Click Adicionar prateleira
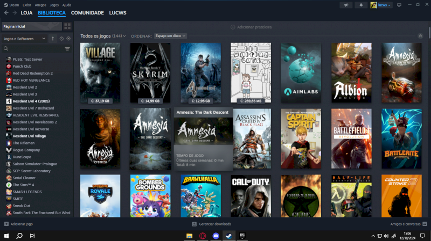The height and width of the screenshot is (241, 431). (x=251, y=27)
